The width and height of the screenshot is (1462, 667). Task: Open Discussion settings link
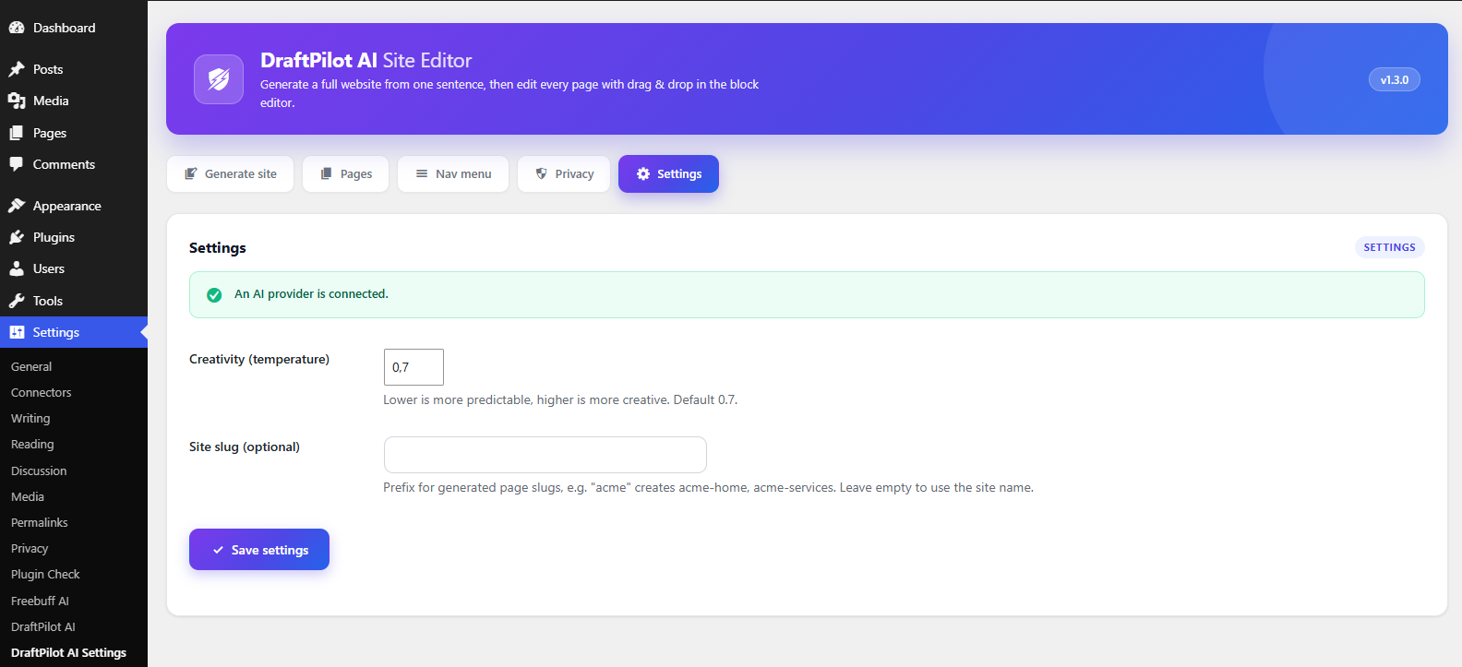[39, 470]
